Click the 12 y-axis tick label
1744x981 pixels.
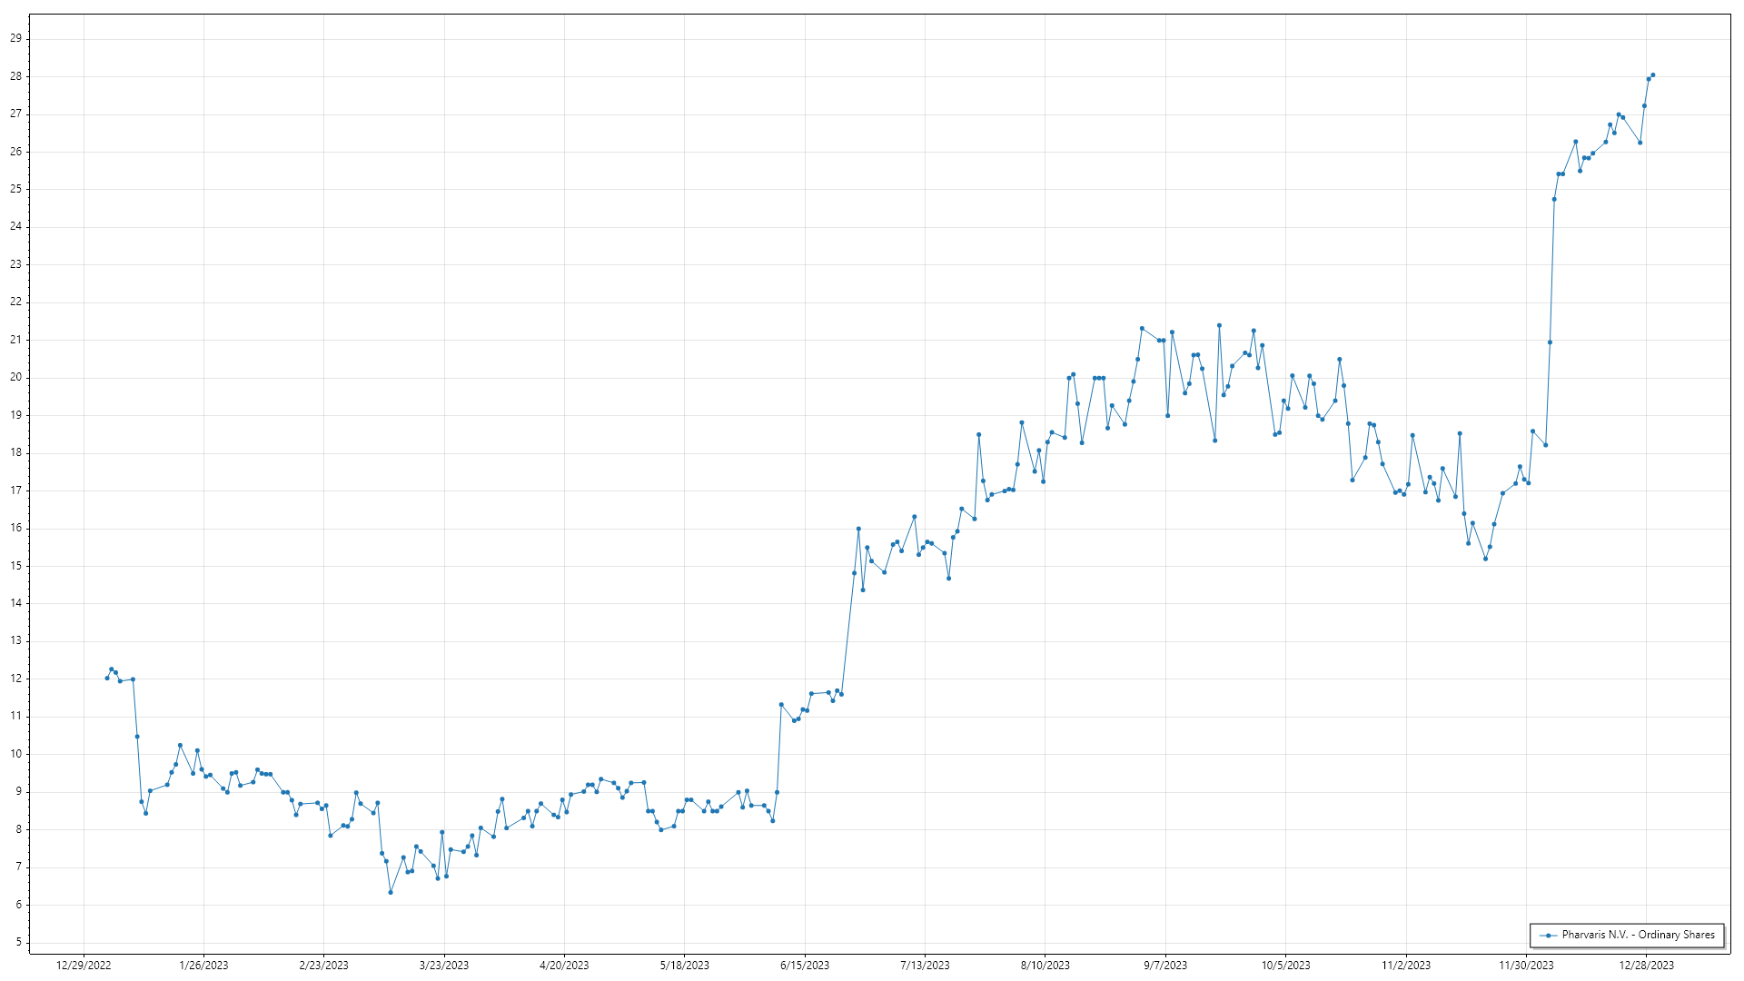tap(15, 679)
